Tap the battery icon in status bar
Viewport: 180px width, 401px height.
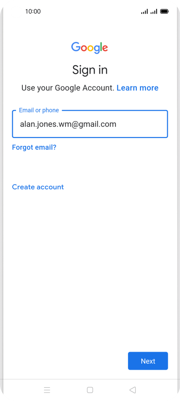pos(164,11)
